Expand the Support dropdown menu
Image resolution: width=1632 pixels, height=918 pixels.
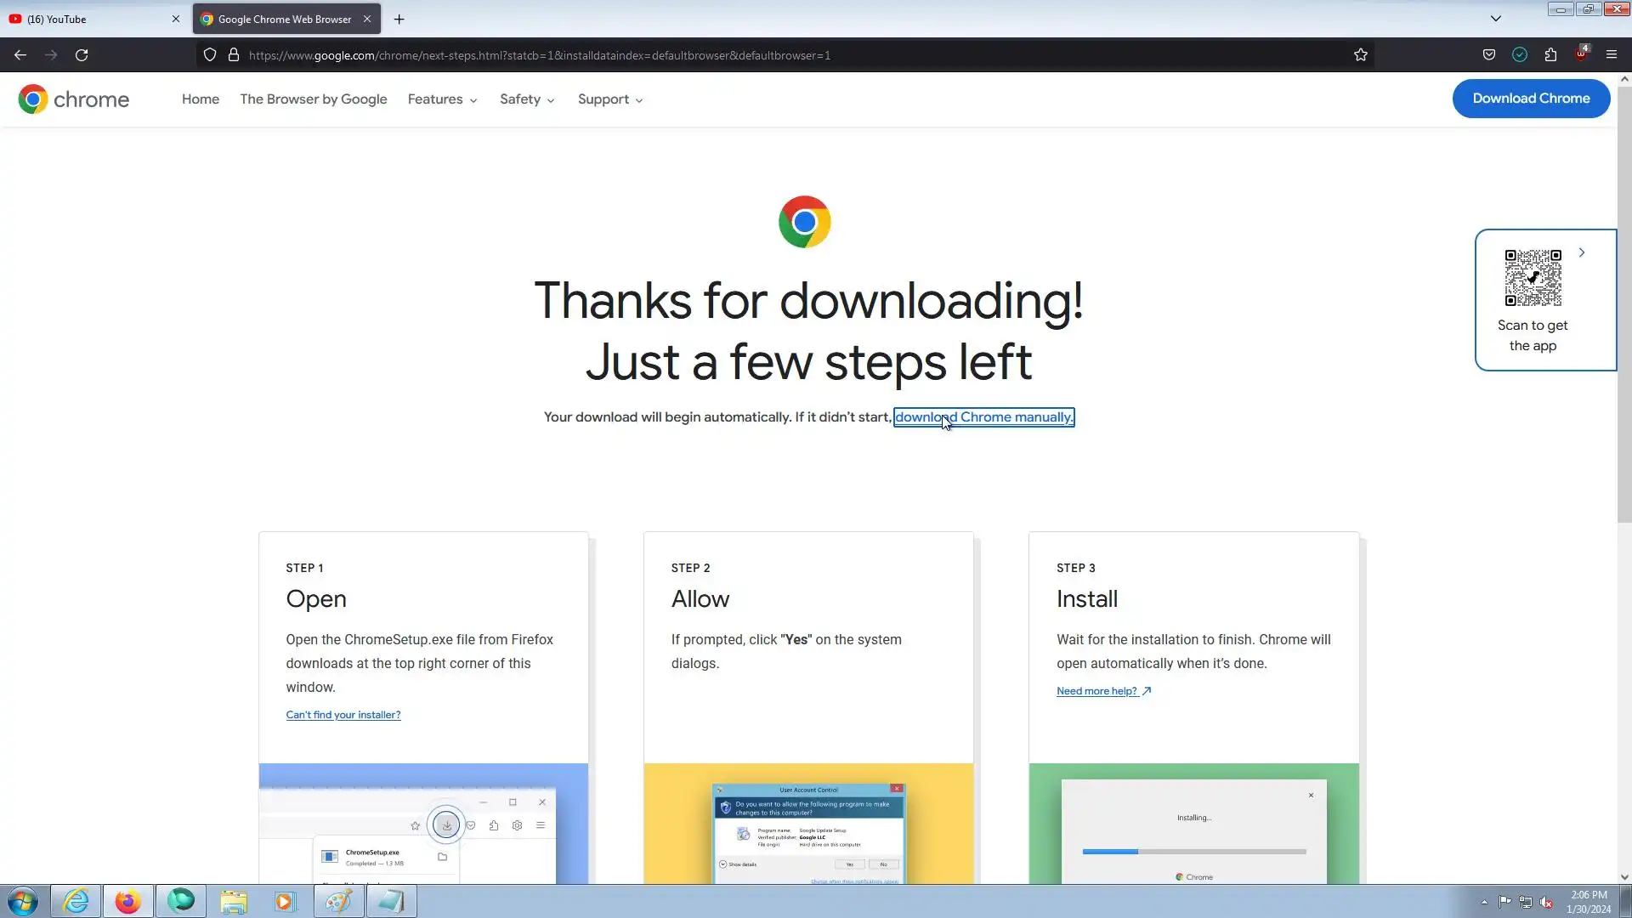click(x=610, y=99)
